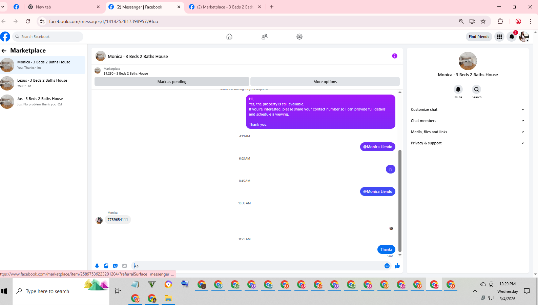Send a voice clip with microphone icon
Image resolution: width=538 pixels, height=305 pixels.
[x=97, y=266]
